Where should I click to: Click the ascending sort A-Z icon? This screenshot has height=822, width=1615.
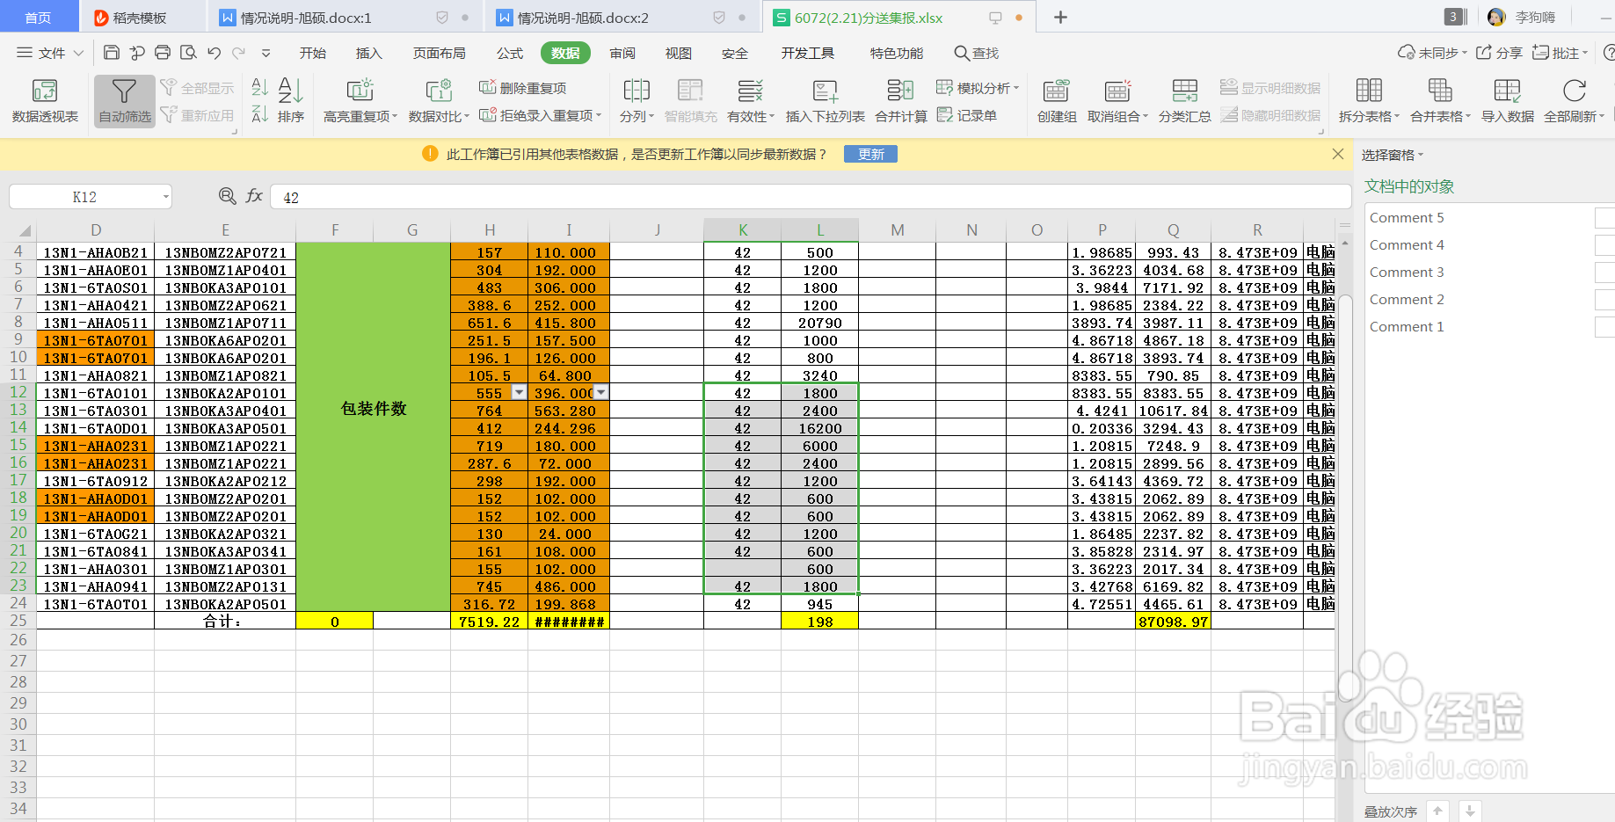(x=259, y=87)
